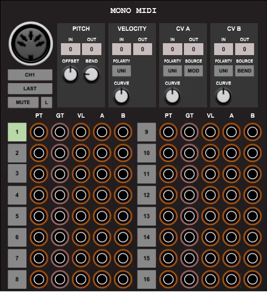Click the PT output jack in row 7

(x=39, y=259)
